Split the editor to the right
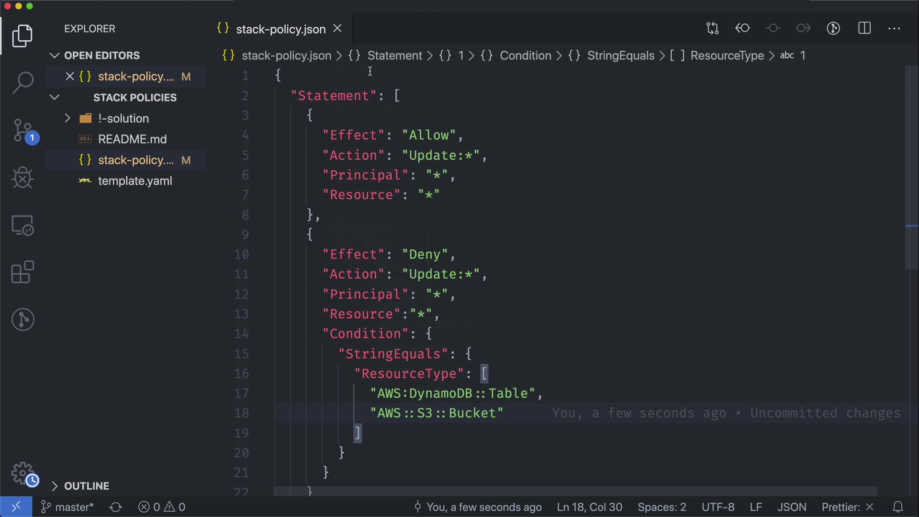This screenshot has width=919, height=517. coord(864,28)
